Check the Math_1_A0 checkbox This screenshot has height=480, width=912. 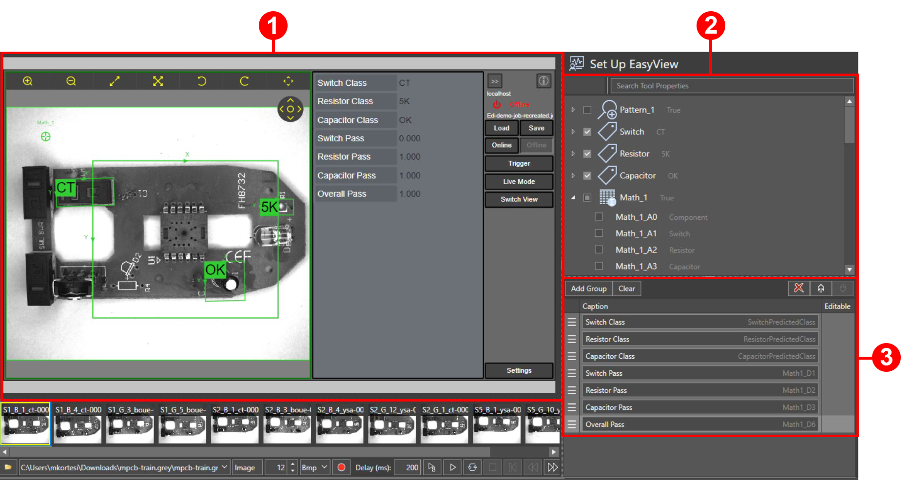pos(599,217)
